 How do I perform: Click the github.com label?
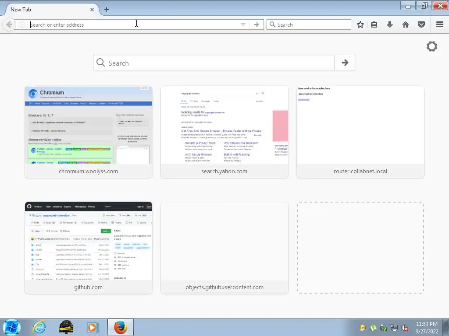click(88, 287)
